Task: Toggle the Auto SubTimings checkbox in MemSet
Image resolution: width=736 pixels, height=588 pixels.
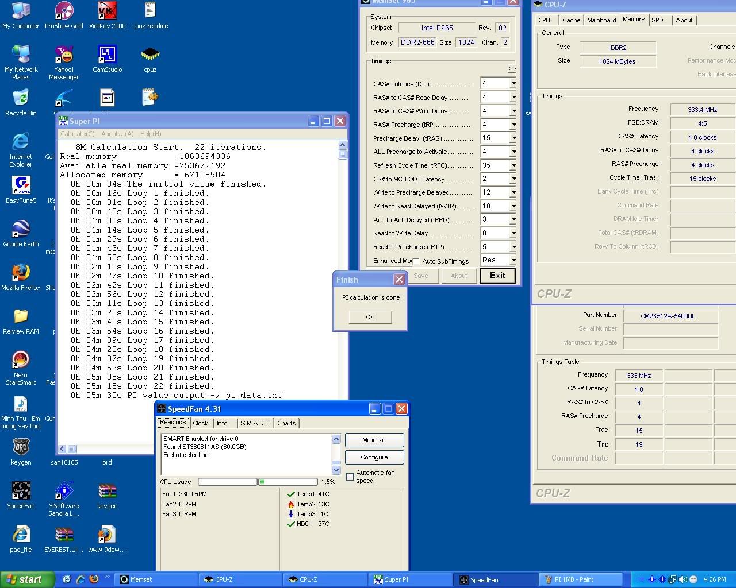Action: coord(416,261)
